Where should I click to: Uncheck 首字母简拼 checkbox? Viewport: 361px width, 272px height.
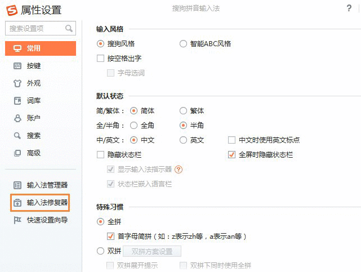coord(110,237)
